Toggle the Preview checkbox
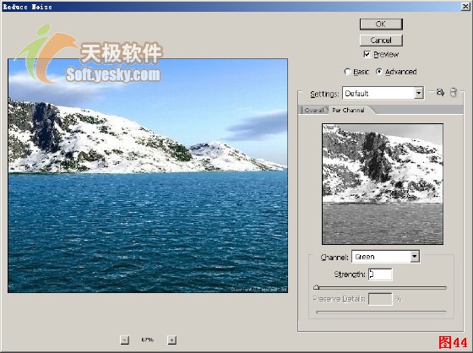Viewport: 473px width, 353px height. click(367, 54)
